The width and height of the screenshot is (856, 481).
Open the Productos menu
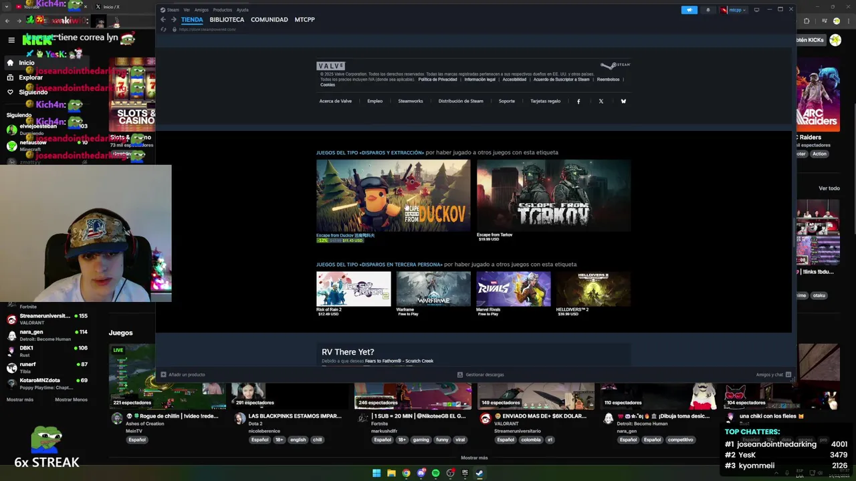click(x=222, y=10)
